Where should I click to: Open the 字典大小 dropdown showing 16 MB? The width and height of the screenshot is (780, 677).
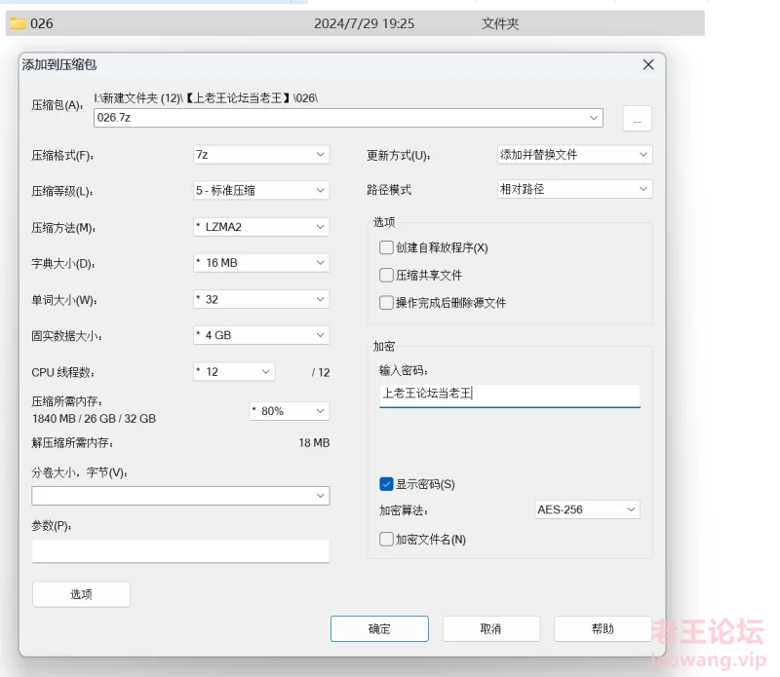coord(261,262)
